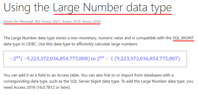Click 'efficiently calculate large numbers' text

pyautogui.click(x=106, y=44)
